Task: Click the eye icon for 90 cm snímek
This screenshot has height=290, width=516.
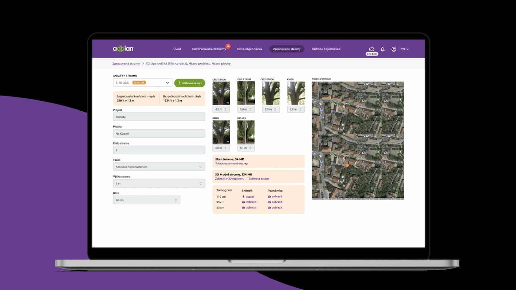Action: point(244,202)
